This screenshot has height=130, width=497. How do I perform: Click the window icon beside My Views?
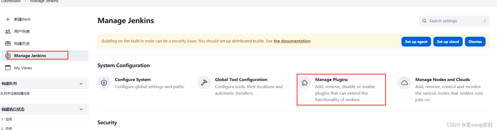[x=8, y=68]
